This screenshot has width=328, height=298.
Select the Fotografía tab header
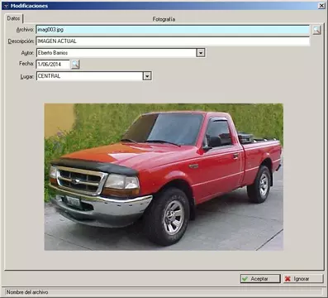(x=164, y=19)
